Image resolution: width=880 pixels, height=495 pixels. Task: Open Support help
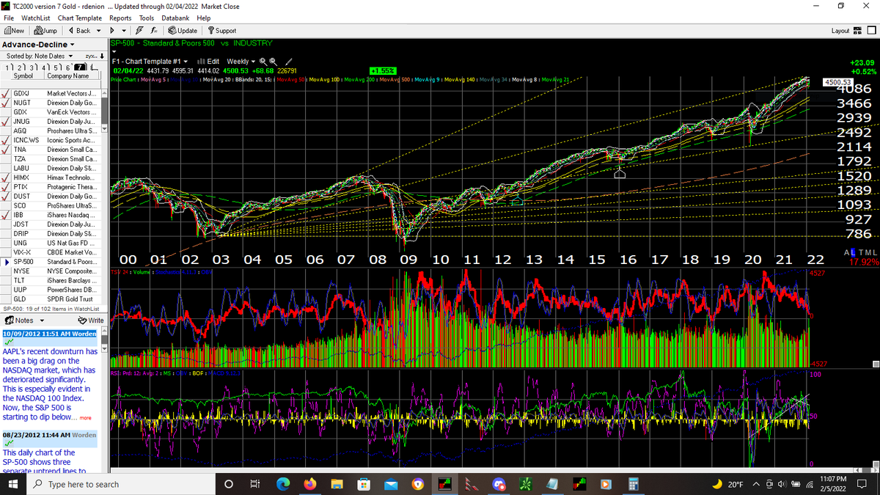click(222, 31)
